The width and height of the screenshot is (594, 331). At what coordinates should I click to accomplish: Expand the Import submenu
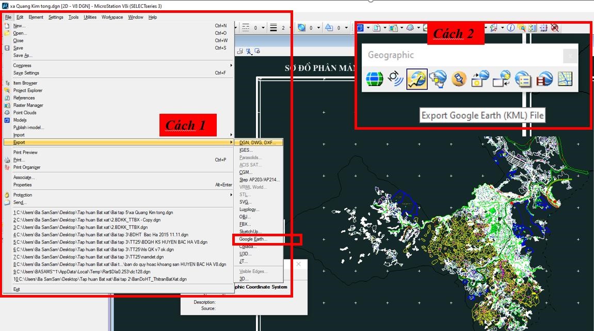click(x=19, y=135)
